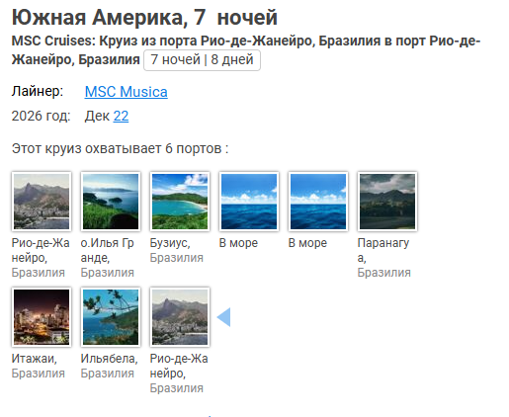View the Итажаи night city thumbnail
This screenshot has width=509, height=417.
point(42,317)
